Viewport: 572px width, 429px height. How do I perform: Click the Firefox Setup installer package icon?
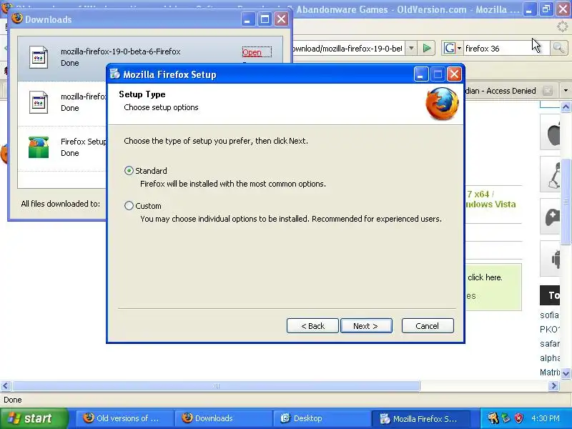tap(39, 147)
